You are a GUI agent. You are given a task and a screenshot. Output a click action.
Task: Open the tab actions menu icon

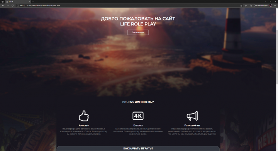coord(2,2)
